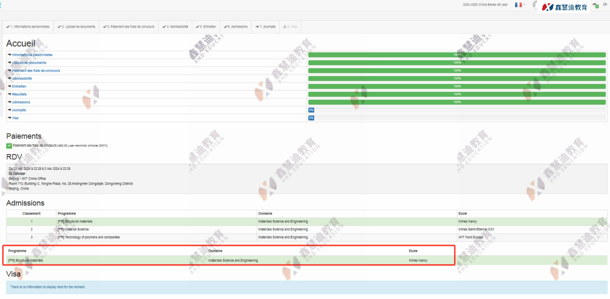Click the logout icon in top bar

pyautogui.click(x=605, y=5)
